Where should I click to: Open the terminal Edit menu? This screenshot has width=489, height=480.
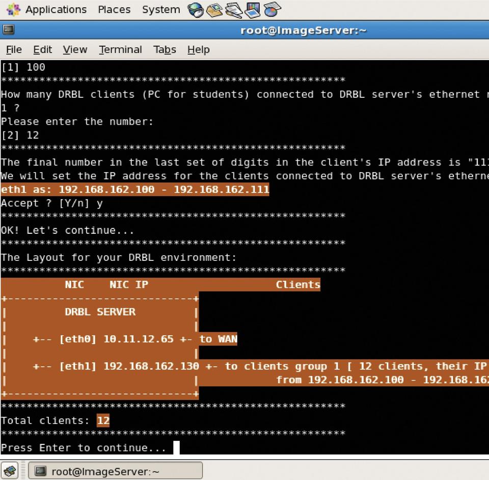click(x=43, y=49)
